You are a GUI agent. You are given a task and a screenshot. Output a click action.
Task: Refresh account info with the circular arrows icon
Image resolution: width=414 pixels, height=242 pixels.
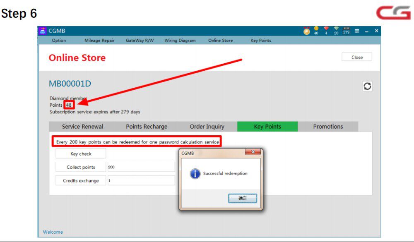(367, 86)
